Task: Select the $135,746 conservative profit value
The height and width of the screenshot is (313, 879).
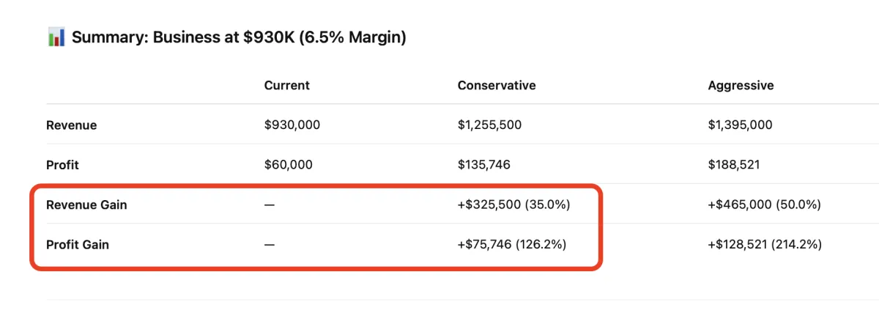Action: (x=484, y=165)
